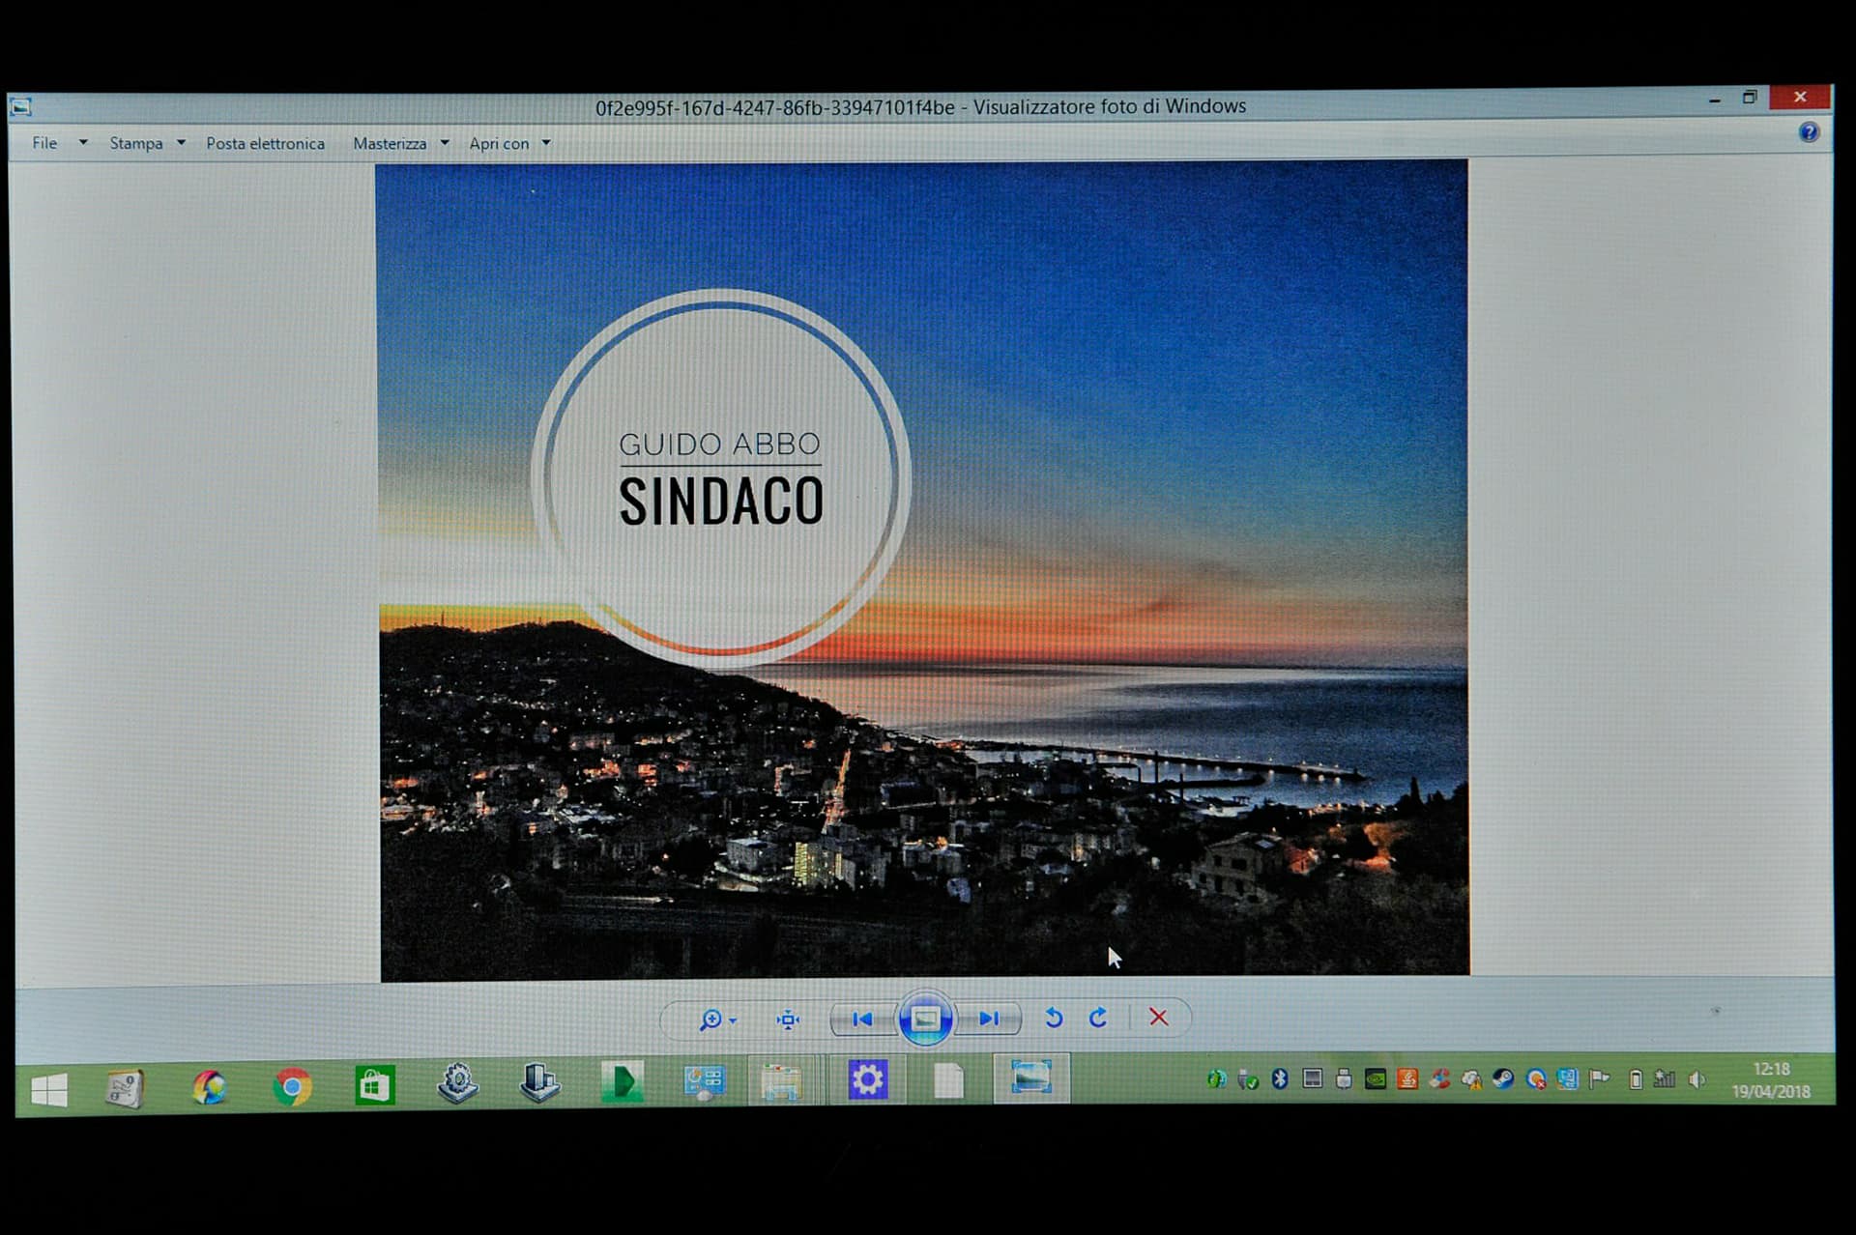
Task: Click the taskbar clock showing 12:18
Action: pos(1771,1080)
